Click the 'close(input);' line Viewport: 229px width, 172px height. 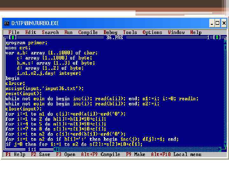(24, 109)
